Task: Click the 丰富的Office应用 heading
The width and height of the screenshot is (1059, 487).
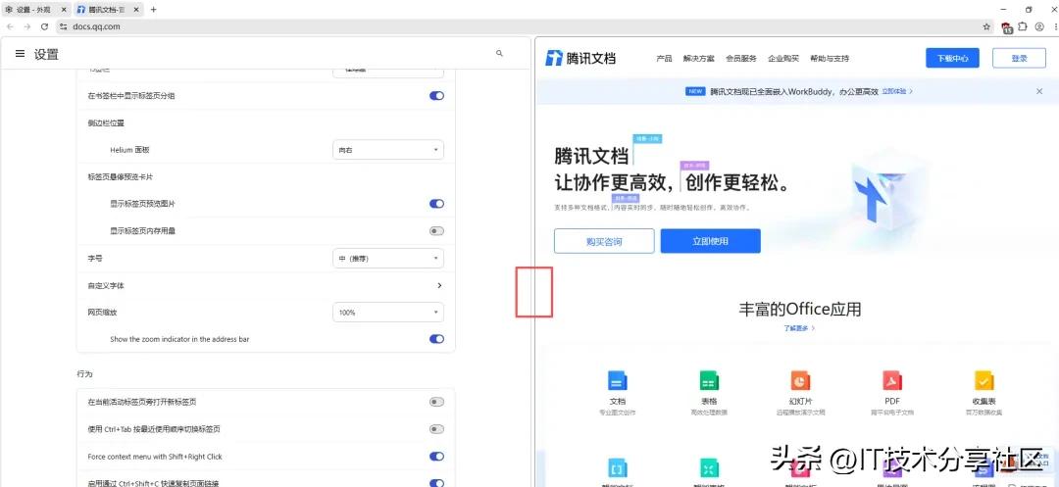Action: coord(800,310)
